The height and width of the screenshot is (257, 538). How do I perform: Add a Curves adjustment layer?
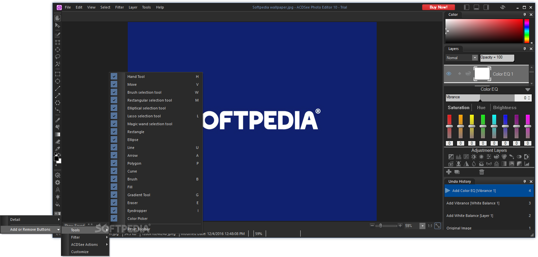(466, 157)
